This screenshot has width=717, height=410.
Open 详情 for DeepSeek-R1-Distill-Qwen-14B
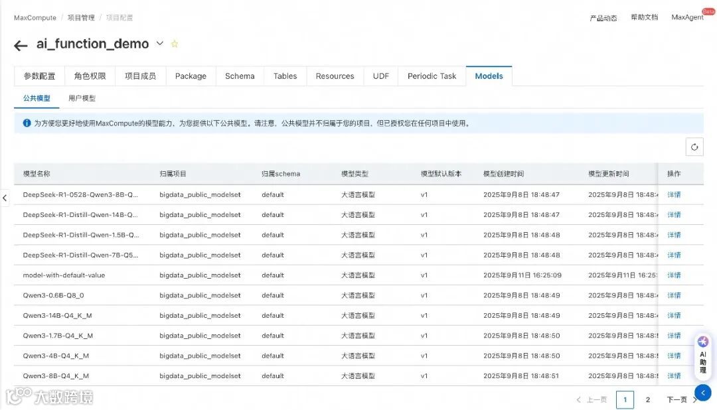pyautogui.click(x=674, y=214)
